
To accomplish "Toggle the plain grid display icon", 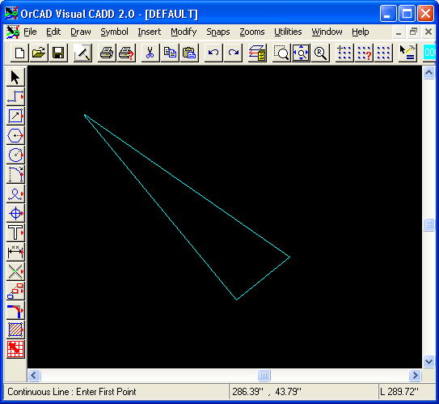I will tap(383, 53).
